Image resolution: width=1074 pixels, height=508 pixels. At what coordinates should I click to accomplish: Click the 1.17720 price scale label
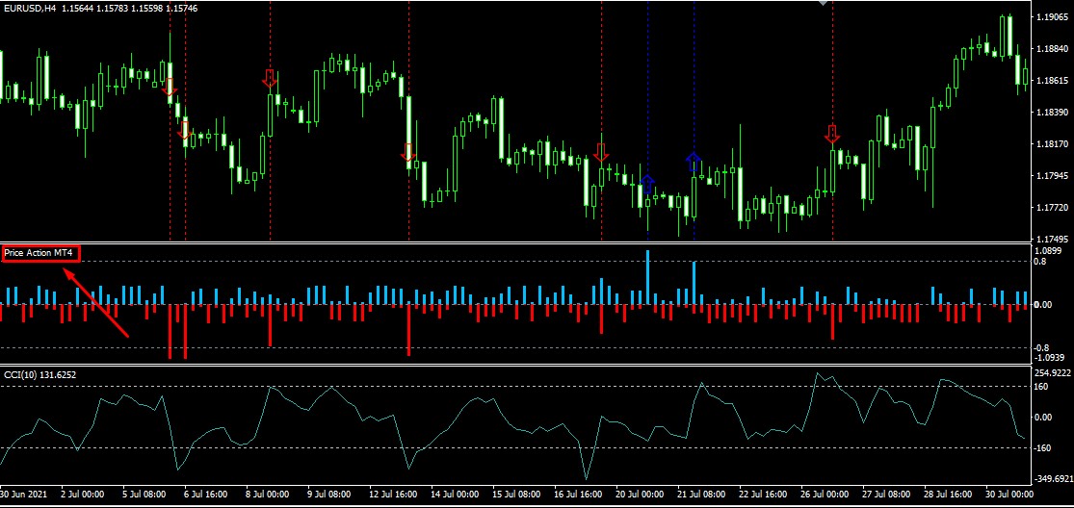click(x=1053, y=208)
